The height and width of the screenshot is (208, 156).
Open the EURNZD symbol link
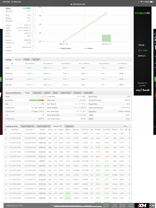tap(42, 152)
